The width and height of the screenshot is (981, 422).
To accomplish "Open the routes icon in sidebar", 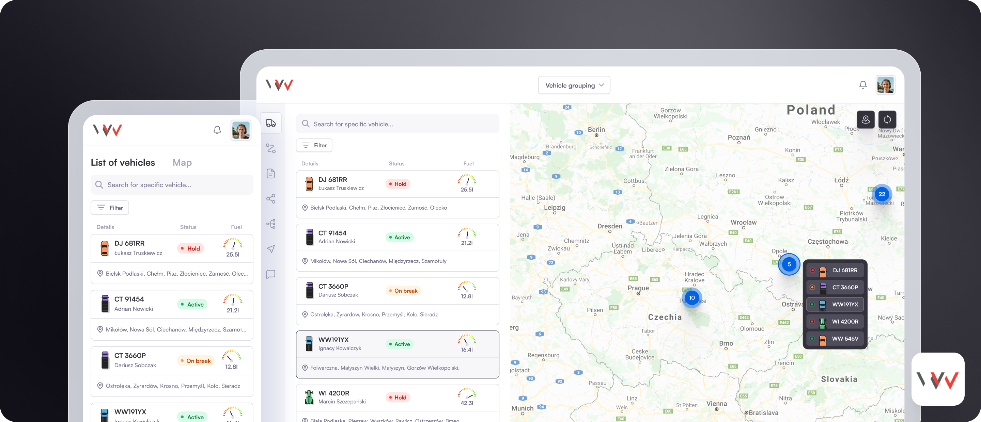I will [x=271, y=148].
